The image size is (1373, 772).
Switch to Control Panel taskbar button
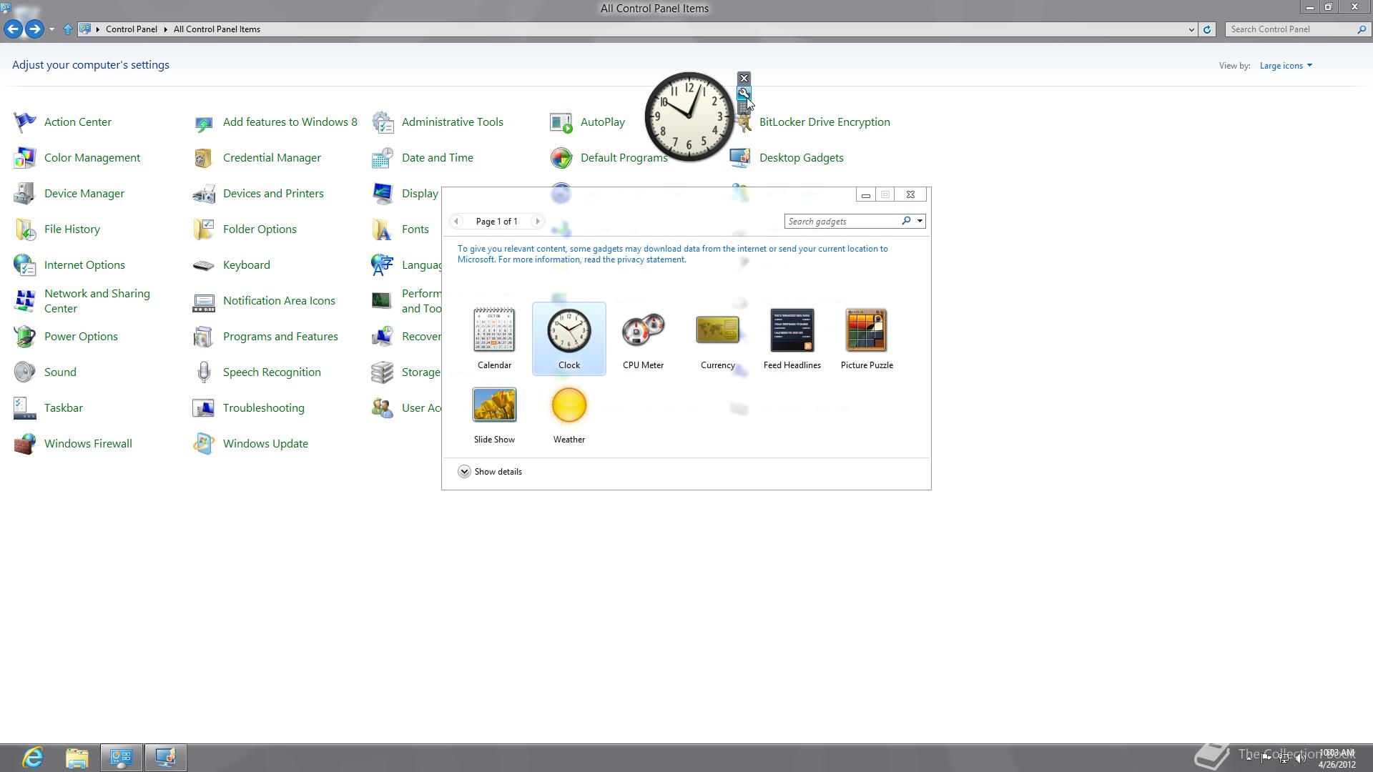[x=121, y=758]
